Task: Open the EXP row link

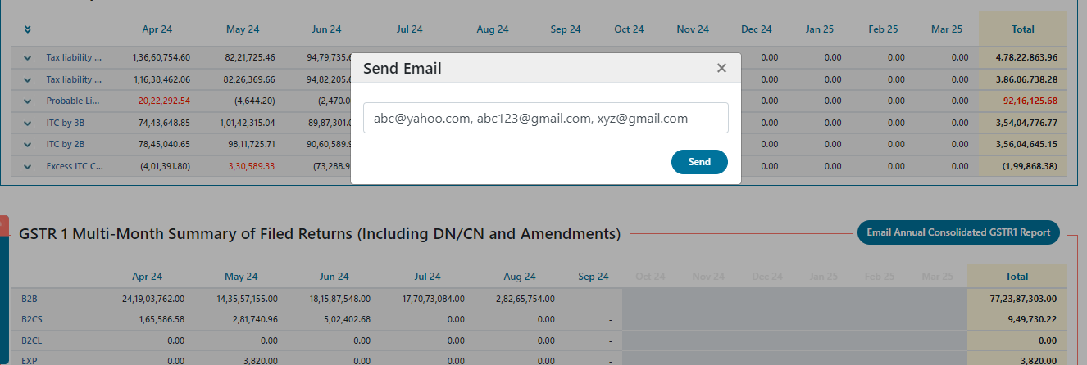Action: 29,360
